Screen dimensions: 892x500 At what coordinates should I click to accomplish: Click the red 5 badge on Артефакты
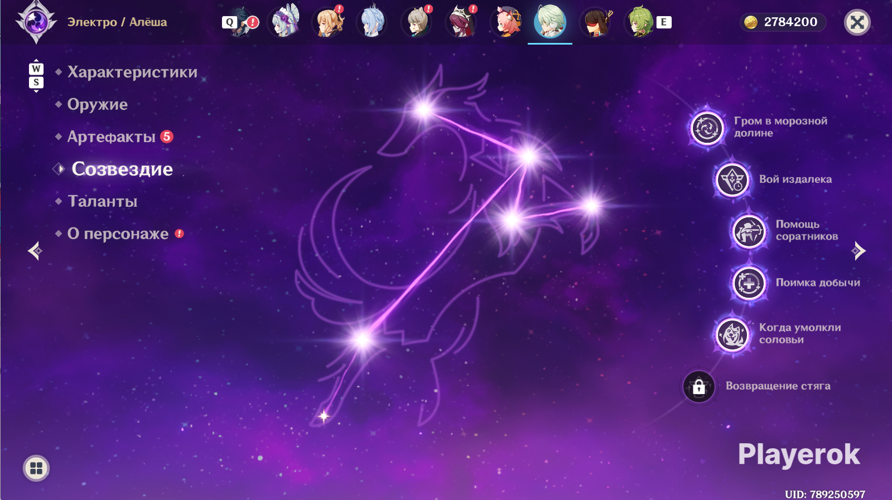(167, 137)
